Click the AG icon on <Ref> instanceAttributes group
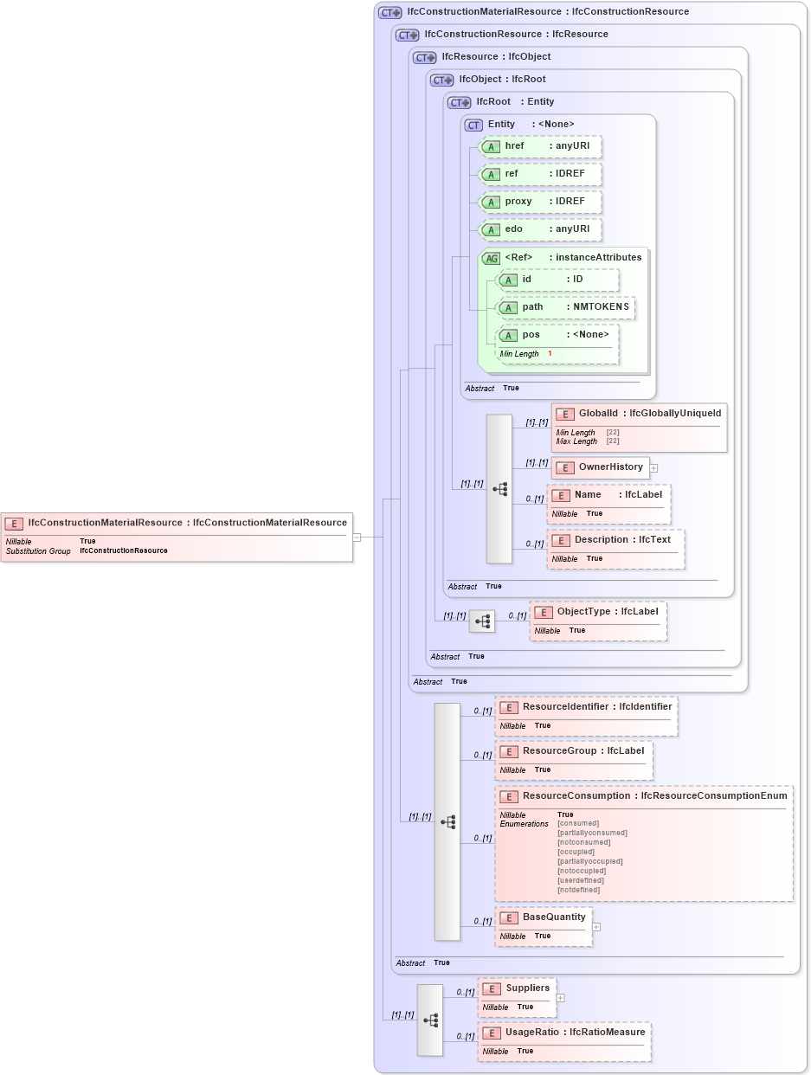The image size is (811, 1075). click(x=491, y=257)
